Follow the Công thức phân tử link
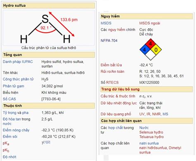The image size is (196, 161). (x=18, y=79)
